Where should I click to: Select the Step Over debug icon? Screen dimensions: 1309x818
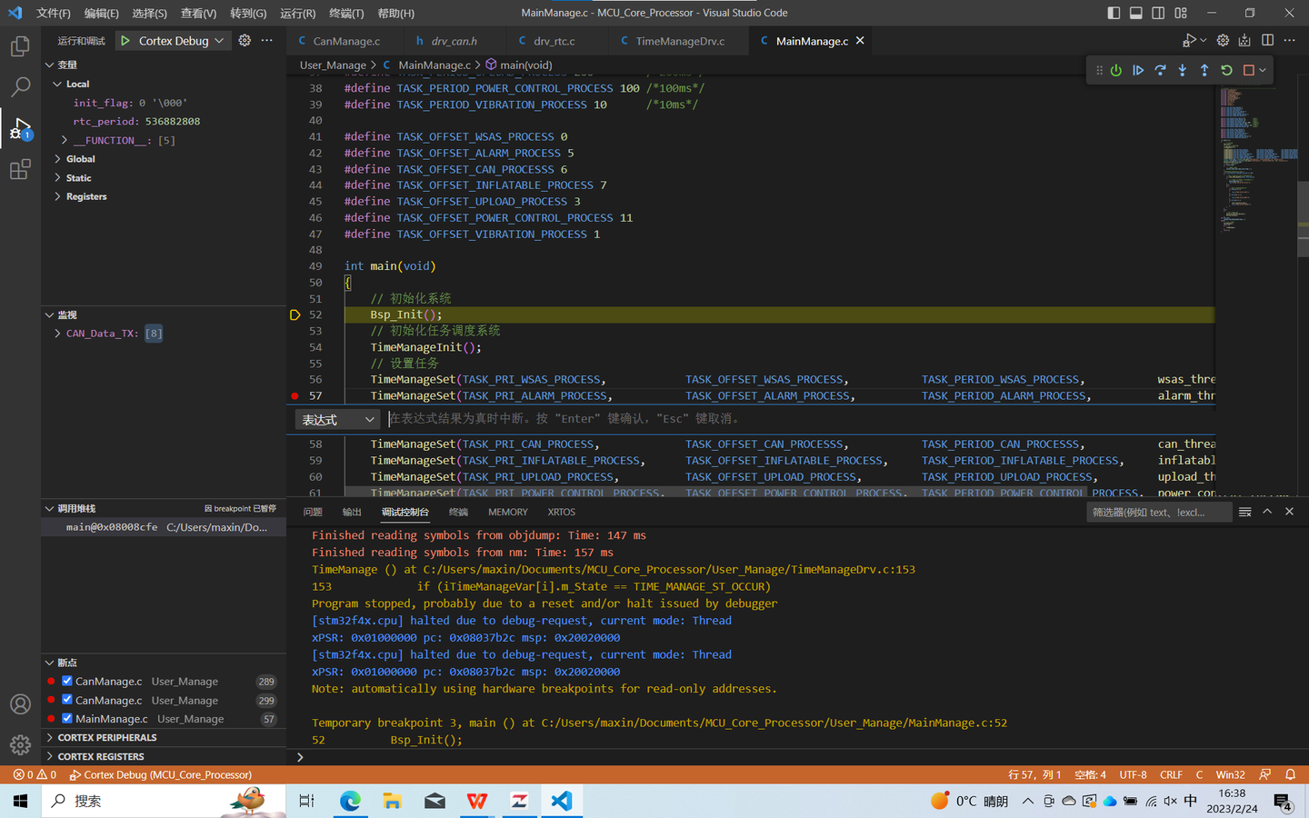[1161, 70]
